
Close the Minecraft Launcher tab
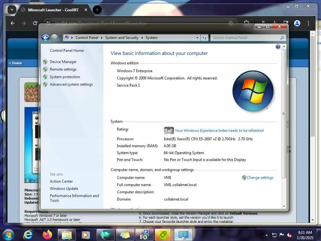(86, 10)
